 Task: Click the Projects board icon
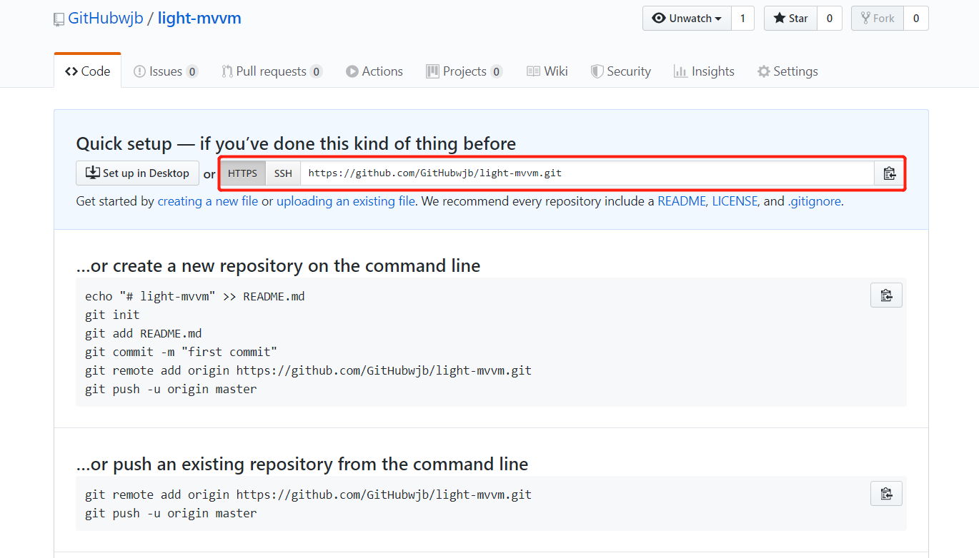pos(432,71)
